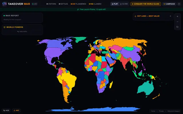
Task: Click the 0 VISITORS stat
Action: (51, 4)
